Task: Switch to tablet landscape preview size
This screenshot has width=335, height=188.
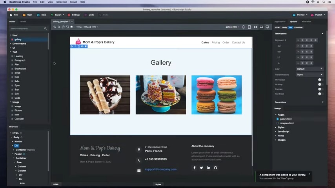Action: pos(255,27)
